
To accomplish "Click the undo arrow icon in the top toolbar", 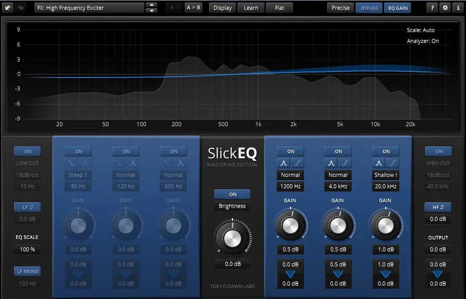I will pyautogui.click(x=7, y=8).
